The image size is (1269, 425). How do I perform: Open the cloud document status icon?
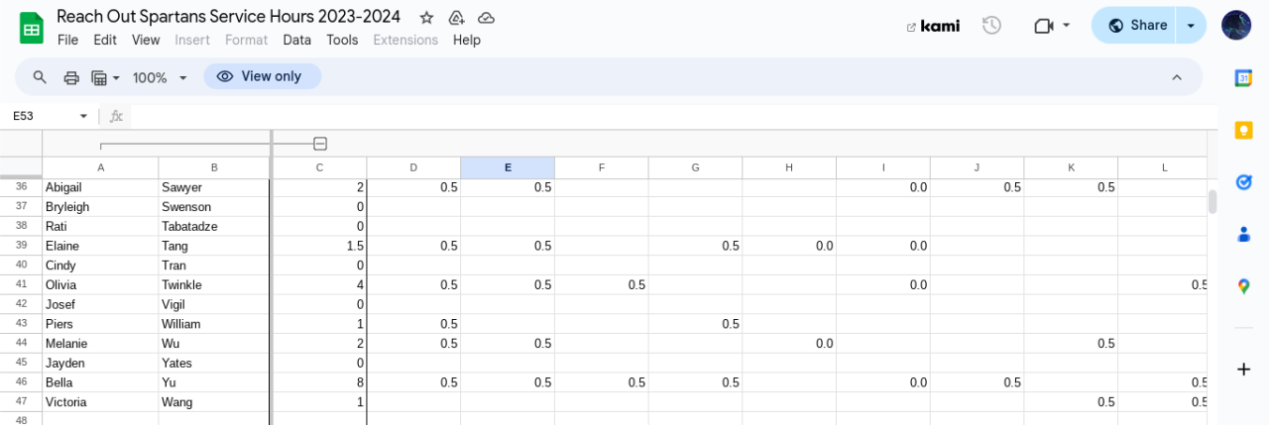[x=486, y=18]
